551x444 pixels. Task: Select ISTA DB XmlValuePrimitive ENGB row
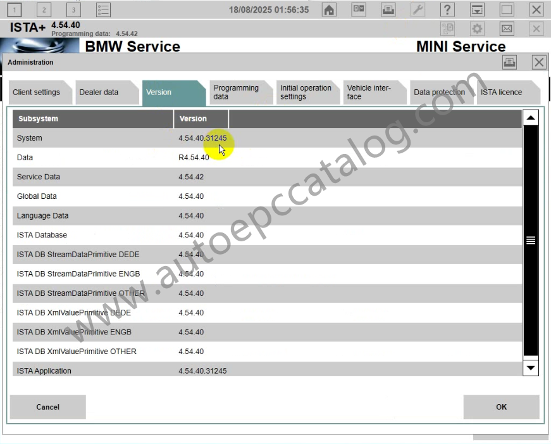tap(267, 332)
